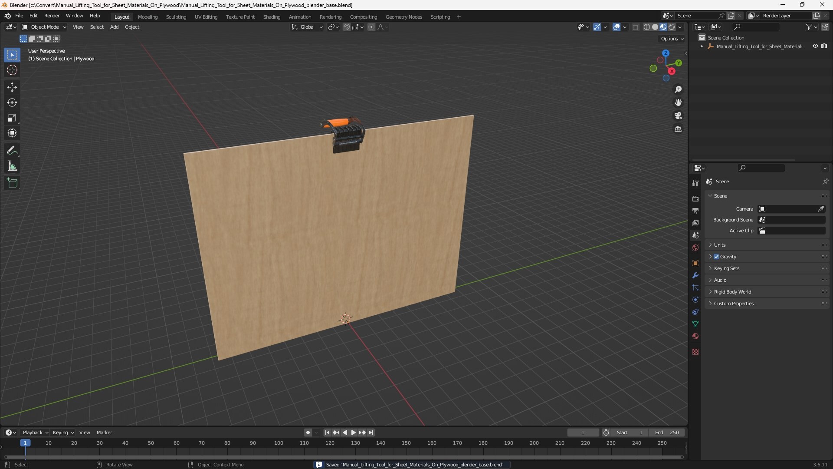Click the End frame 250 field

pos(667,433)
